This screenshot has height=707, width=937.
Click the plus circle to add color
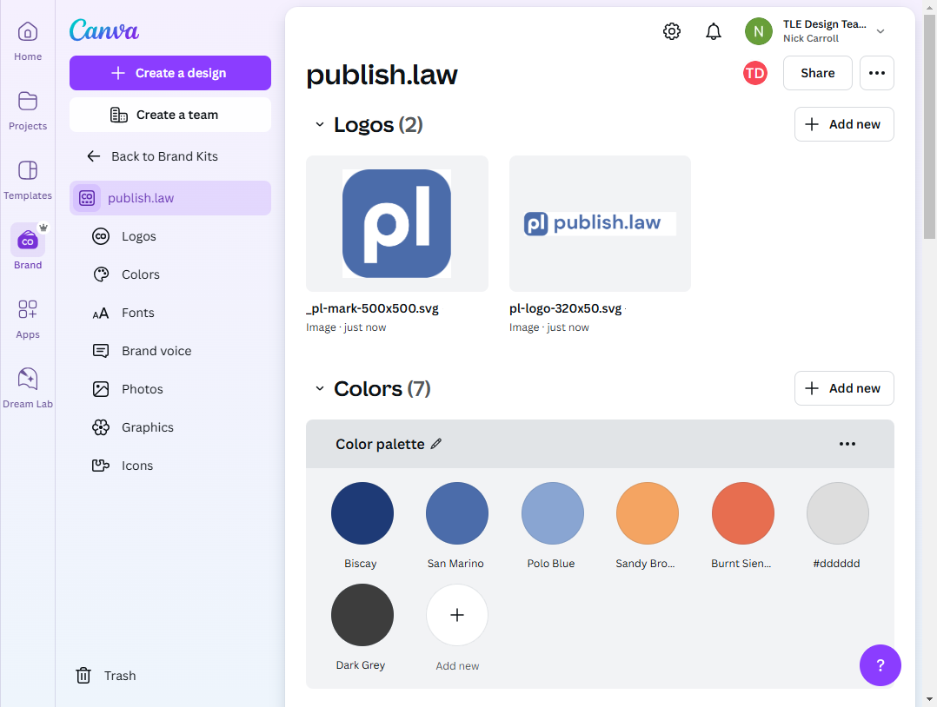457,614
